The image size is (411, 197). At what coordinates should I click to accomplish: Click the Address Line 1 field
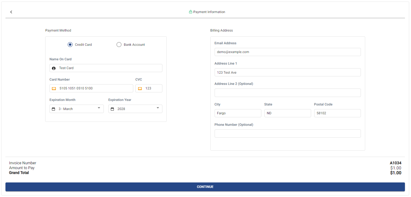(x=287, y=72)
